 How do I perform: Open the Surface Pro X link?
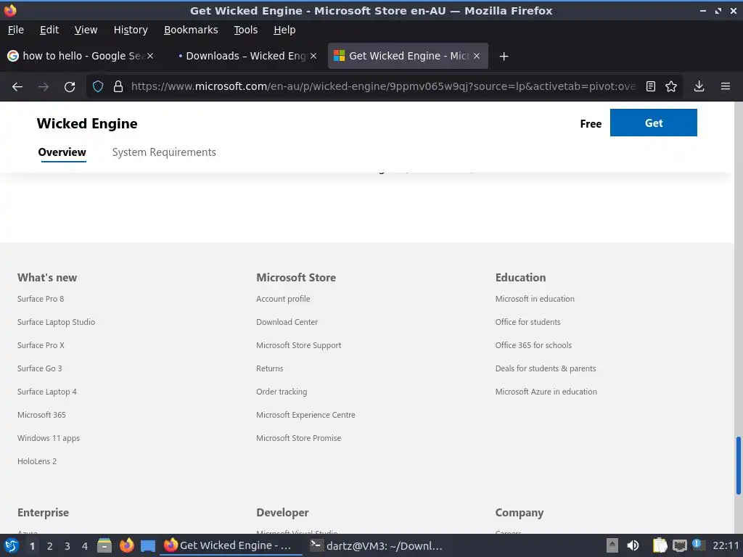pos(41,345)
